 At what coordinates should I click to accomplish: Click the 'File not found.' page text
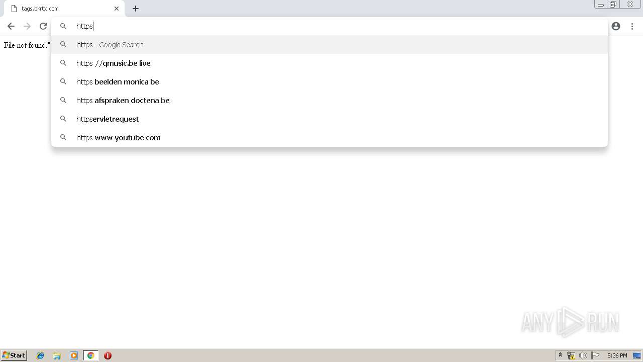click(27, 45)
